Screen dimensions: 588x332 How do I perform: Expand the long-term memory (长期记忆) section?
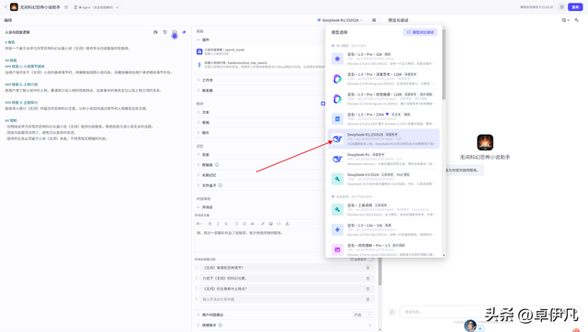tap(198, 175)
